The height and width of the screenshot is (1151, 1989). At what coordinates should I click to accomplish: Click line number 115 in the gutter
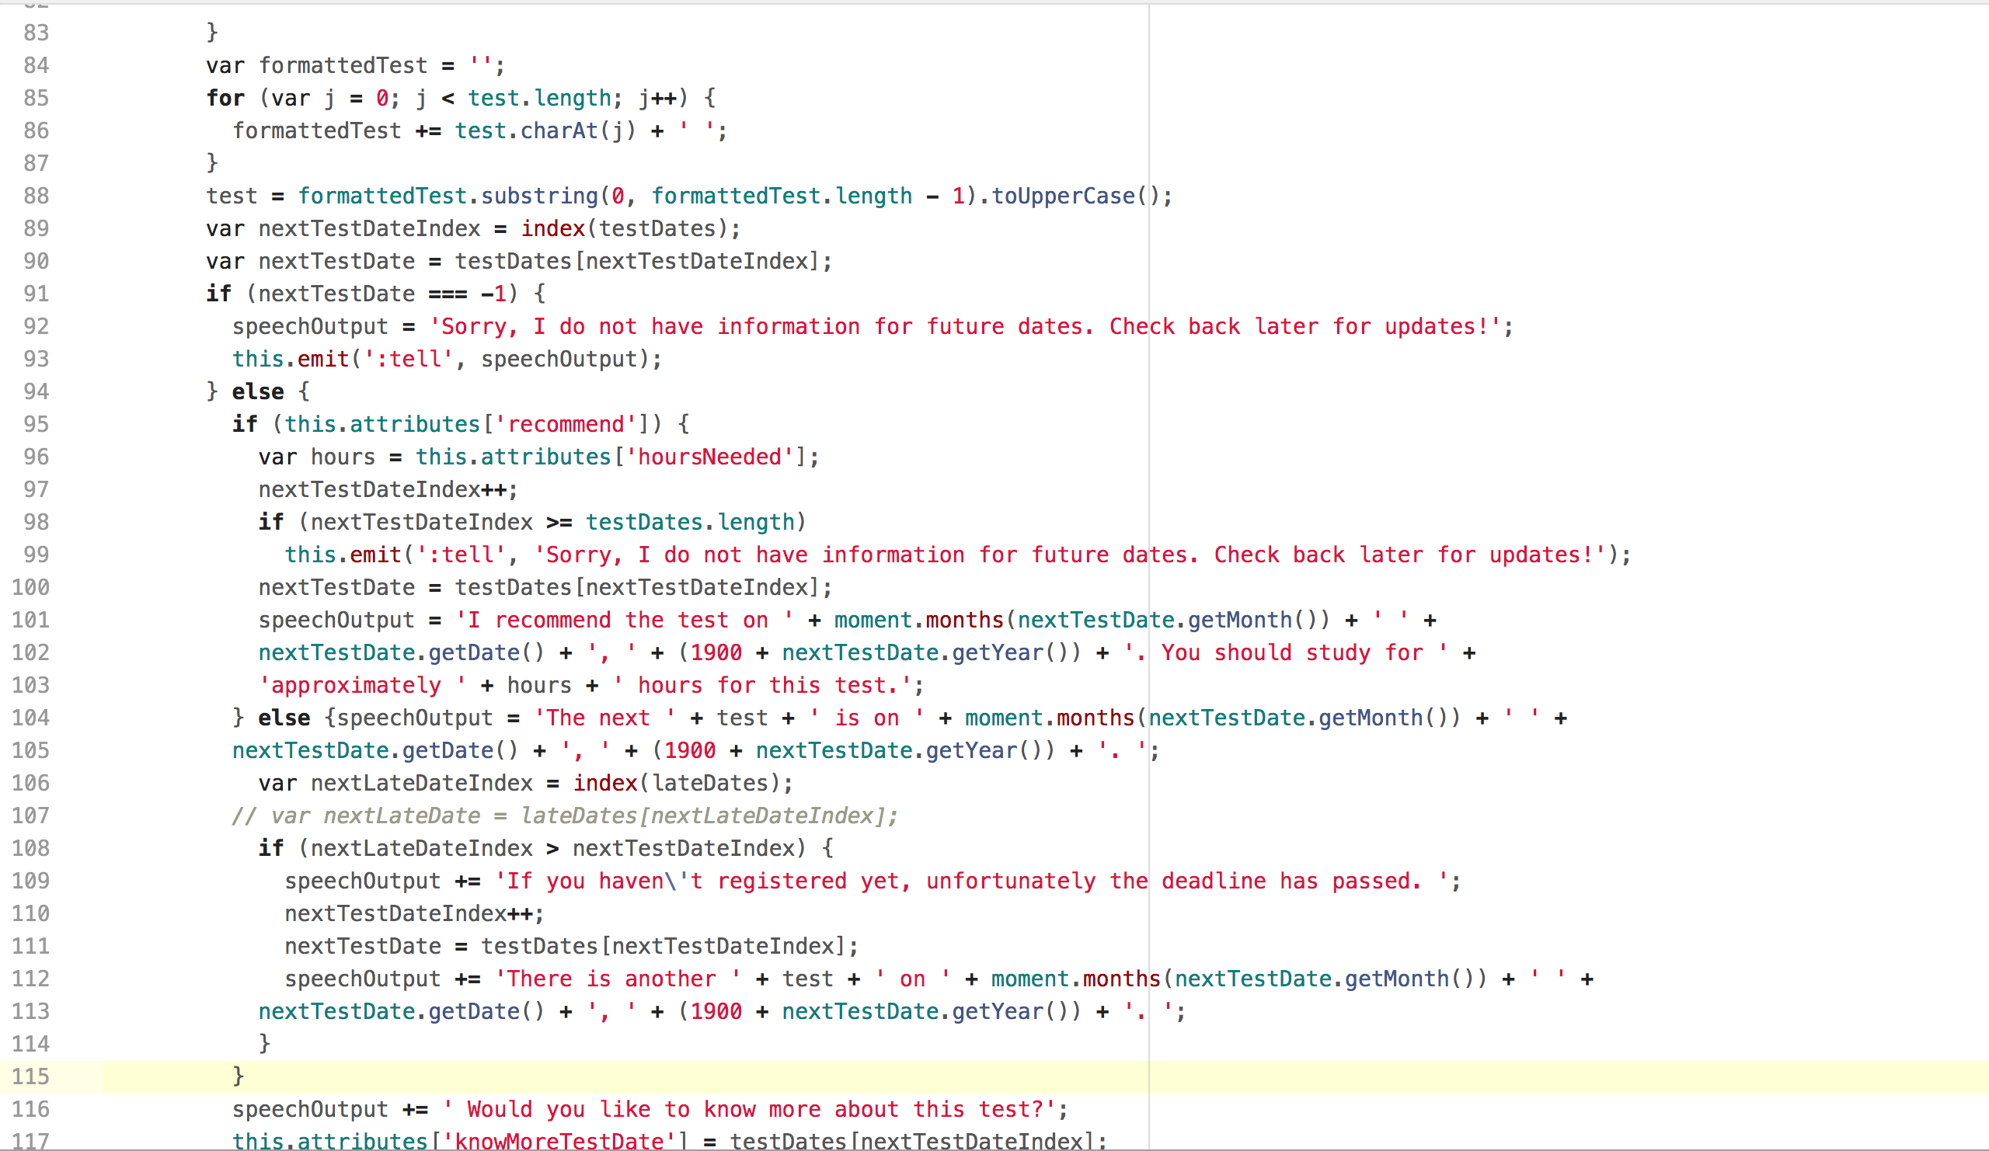(x=30, y=1077)
